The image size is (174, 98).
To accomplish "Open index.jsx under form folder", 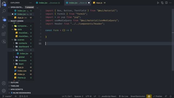I will [x=21, y=53].
